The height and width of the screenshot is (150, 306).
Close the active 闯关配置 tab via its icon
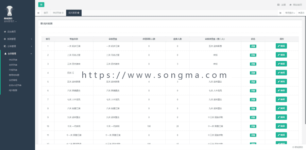[x=78, y=13]
